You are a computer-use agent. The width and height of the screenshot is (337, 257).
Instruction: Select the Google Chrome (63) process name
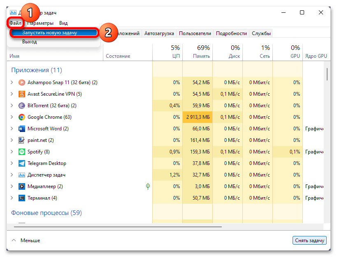coord(49,117)
